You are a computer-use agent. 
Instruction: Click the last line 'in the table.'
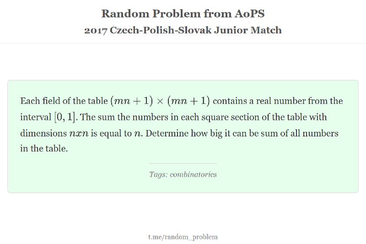pyautogui.click(x=44, y=148)
